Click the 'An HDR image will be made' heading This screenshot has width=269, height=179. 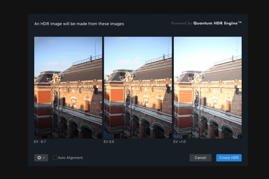[79, 24]
